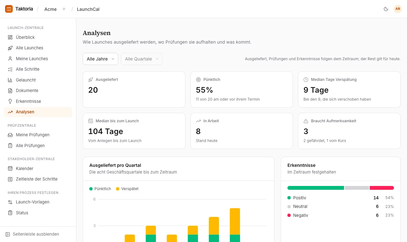Click the LaunchCal breadcrumb link
This screenshot has width=407, height=242.
(x=88, y=9)
